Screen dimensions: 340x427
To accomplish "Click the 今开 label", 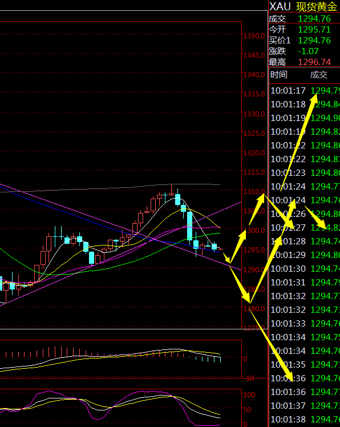I will (277, 30).
